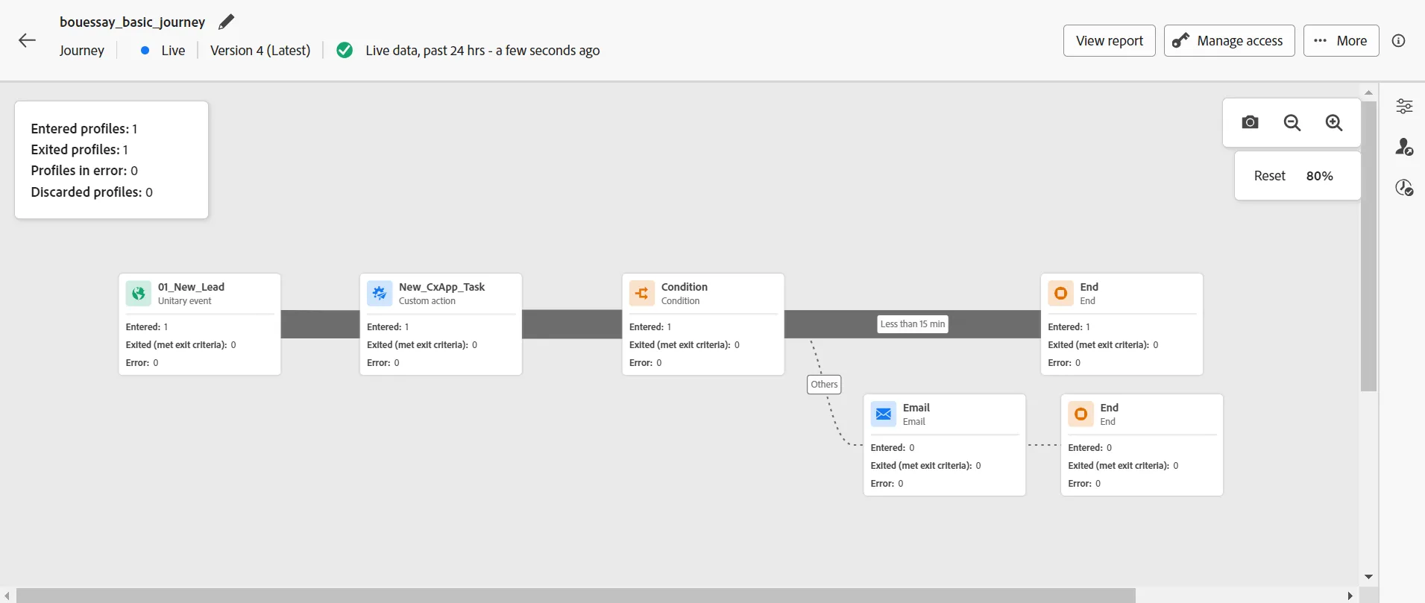Click the Journey breadcrumb label
Viewport: 1425px width, 603px height.
(x=82, y=51)
